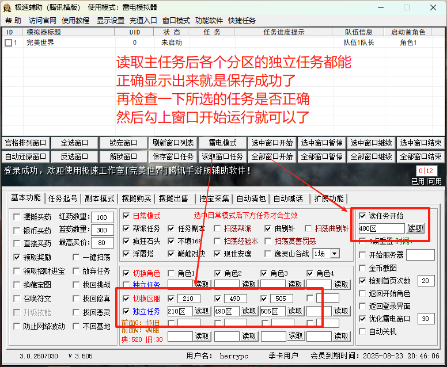Click the 自动还原窗口 button
Viewport: 447px width, 367px height.
pyautogui.click(x=26, y=156)
